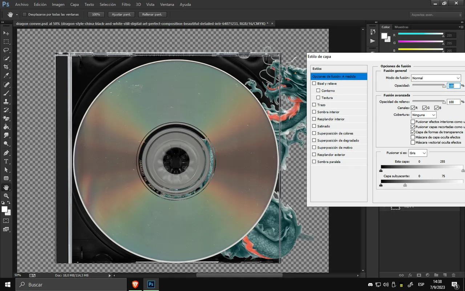The width and height of the screenshot is (465, 291).
Task: Enable Sombra interior checkbox
Action: click(x=314, y=112)
